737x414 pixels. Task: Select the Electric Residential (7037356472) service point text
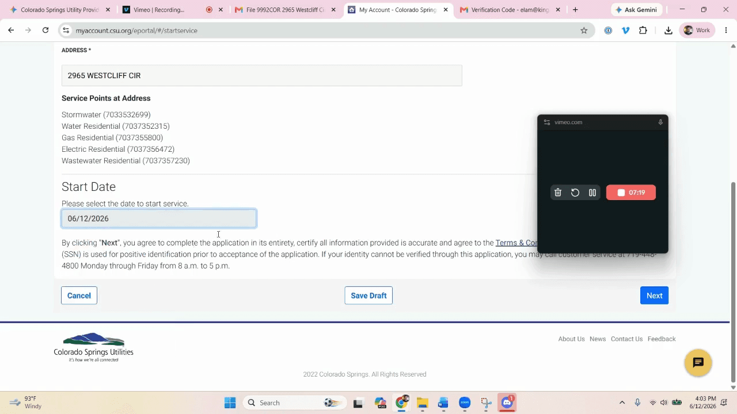coord(118,149)
